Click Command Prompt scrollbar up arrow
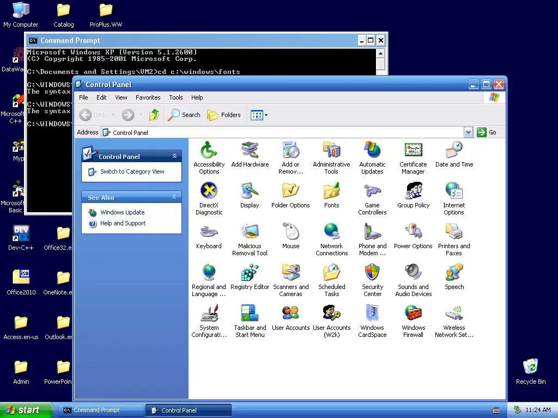Screen dimensions: 558x418 click(380, 54)
